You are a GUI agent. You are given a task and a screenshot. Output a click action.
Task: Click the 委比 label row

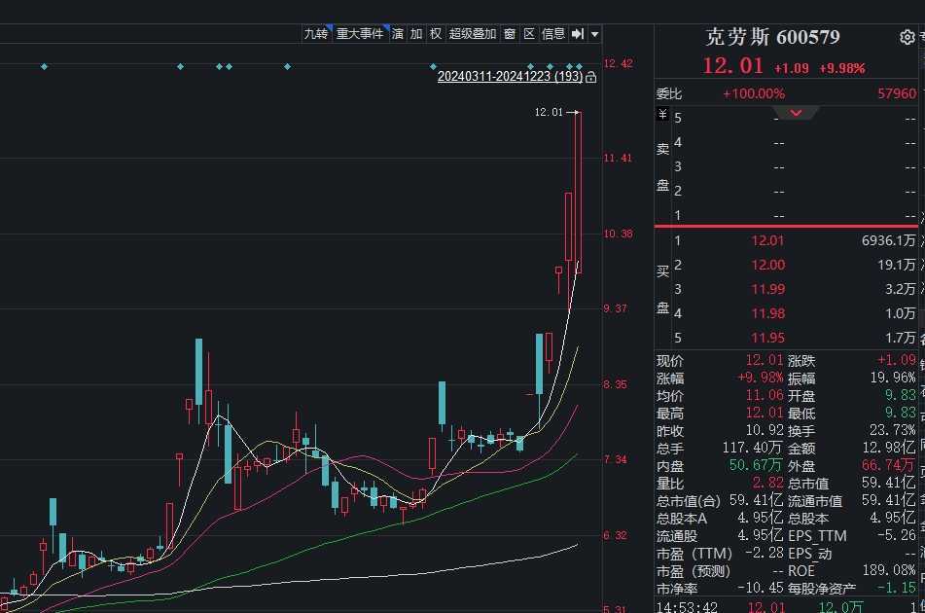[786, 93]
